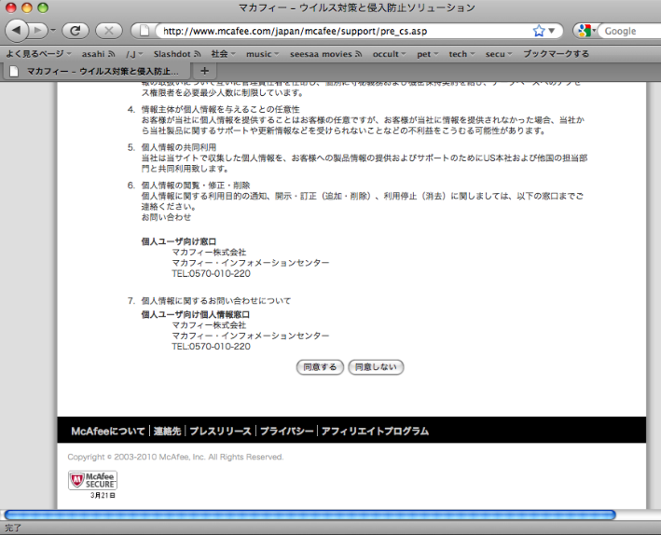Open the プレスリリース footer link

coord(220,431)
